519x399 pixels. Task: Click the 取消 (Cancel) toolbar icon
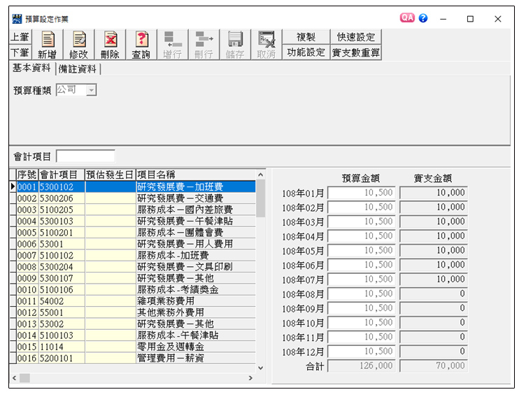(266, 45)
